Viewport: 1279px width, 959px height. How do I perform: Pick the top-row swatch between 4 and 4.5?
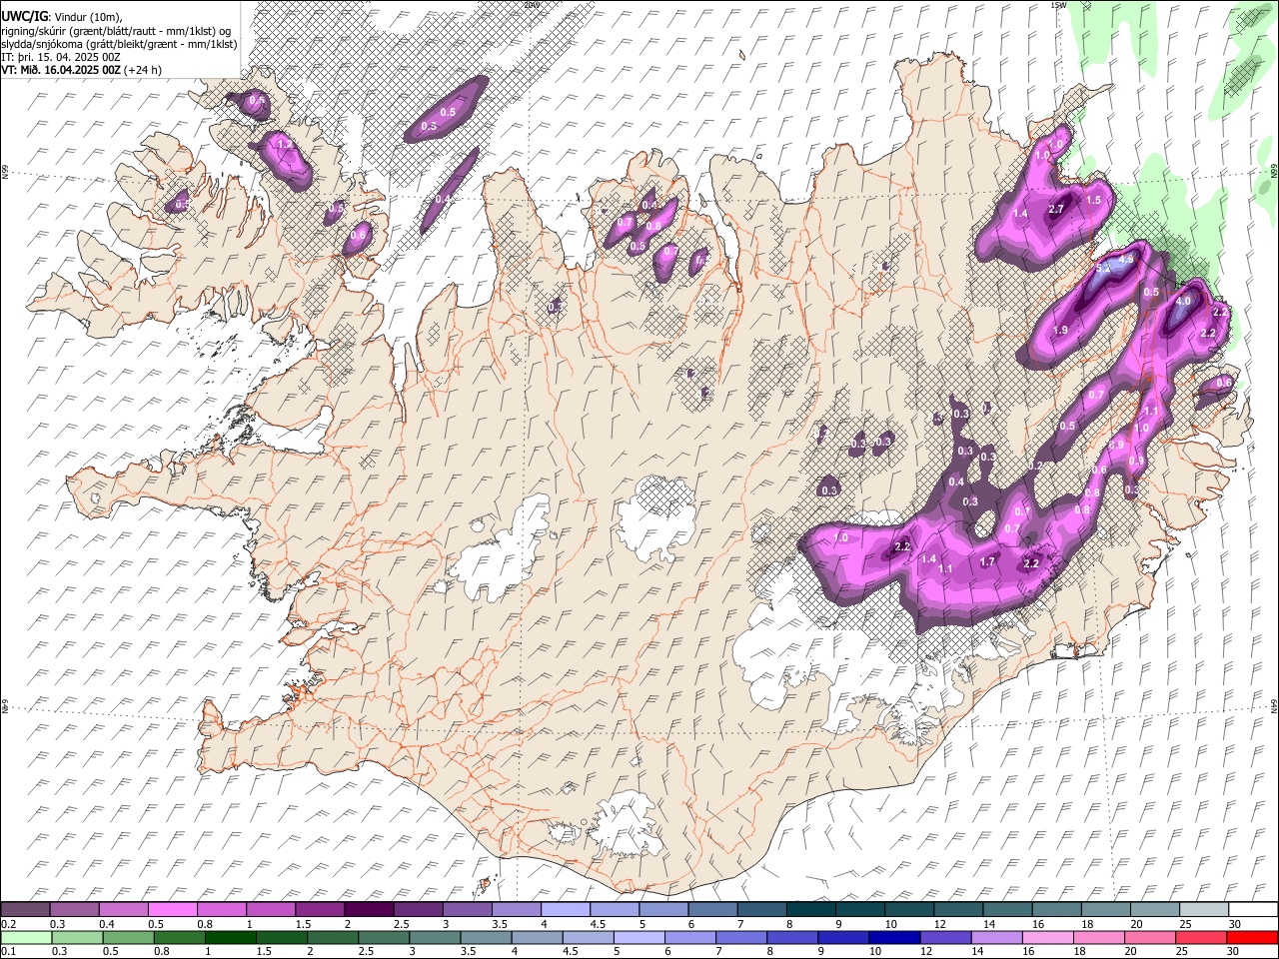(x=566, y=910)
